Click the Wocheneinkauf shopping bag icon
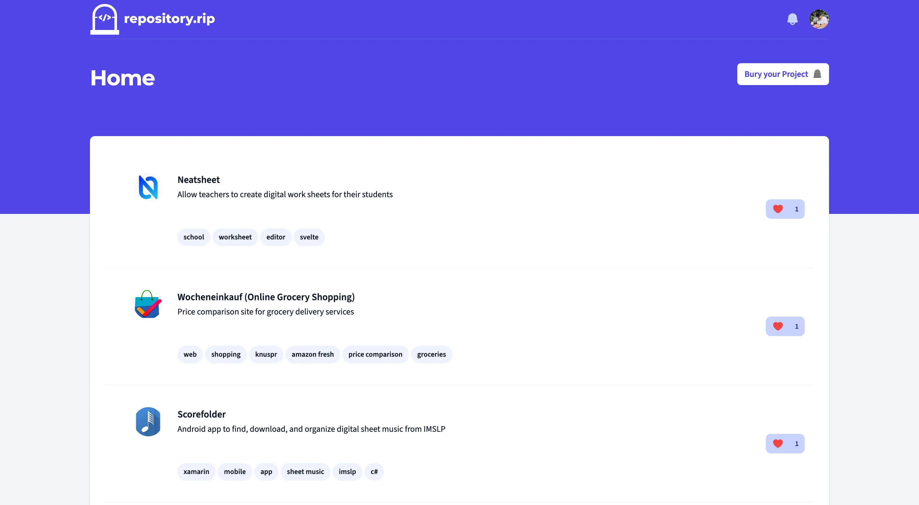Image resolution: width=919 pixels, height=505 pixels. (x=148, y=304)
